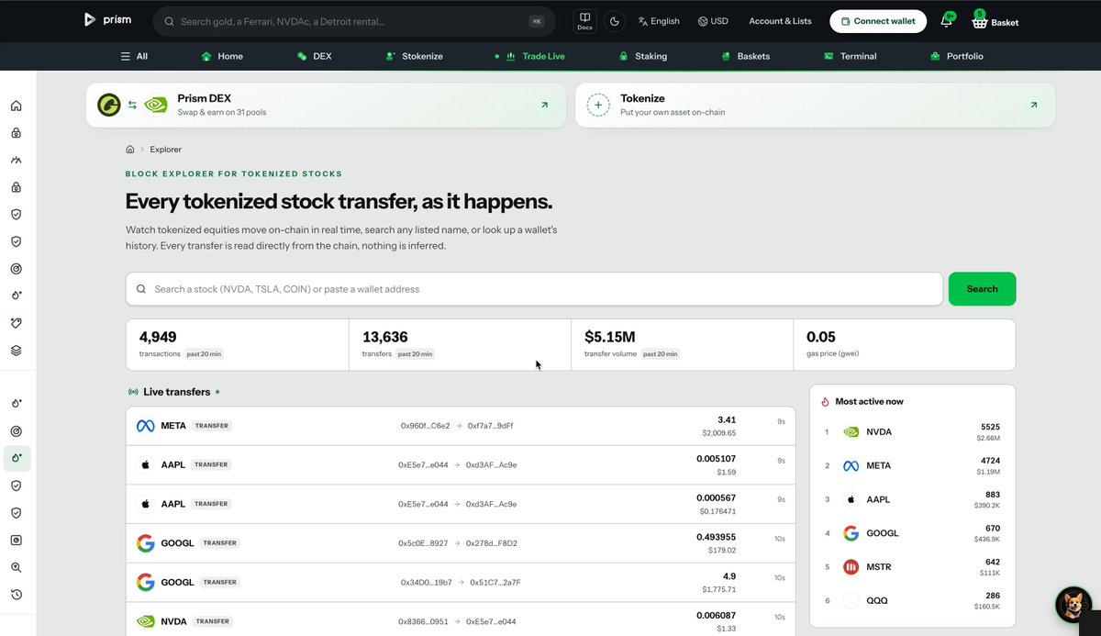Viewport: 1101px width, 636px height.
Task: Click the sidebar home icon
Action: point(17,106)
